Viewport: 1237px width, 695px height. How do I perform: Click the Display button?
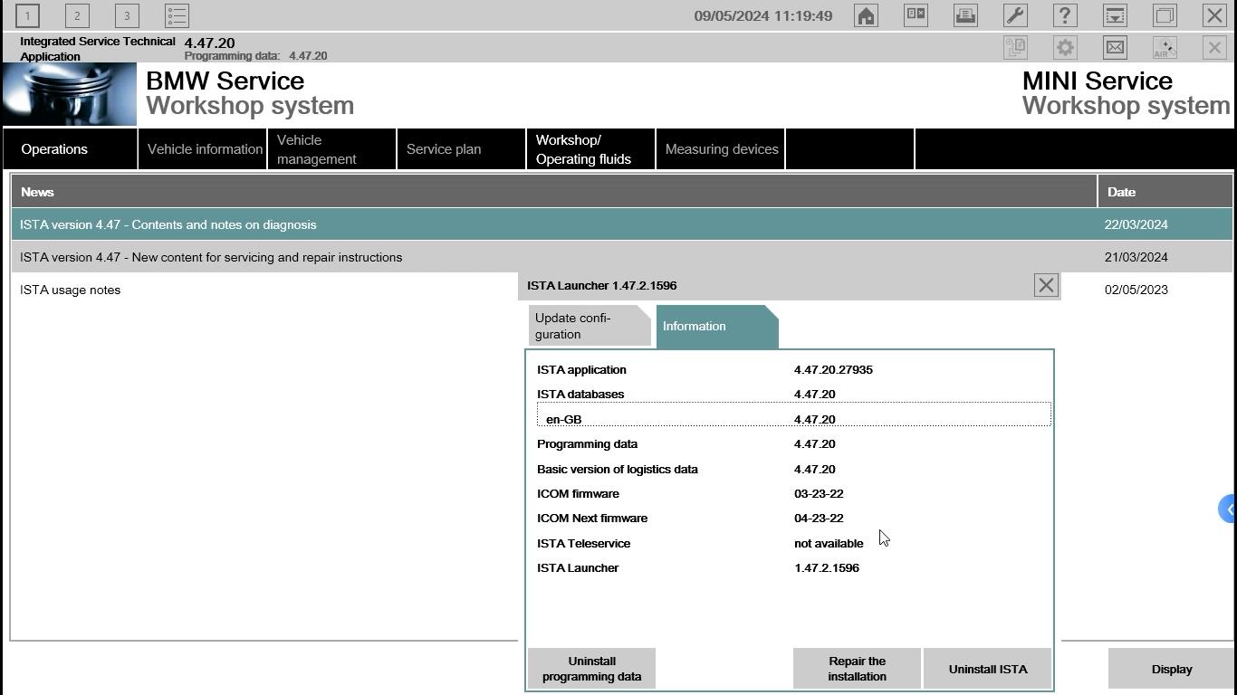click(x=1172, y=669)
